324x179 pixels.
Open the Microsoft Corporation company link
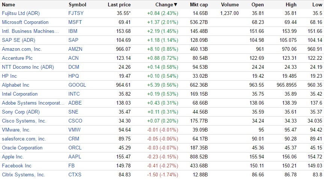tap(25, 22)
